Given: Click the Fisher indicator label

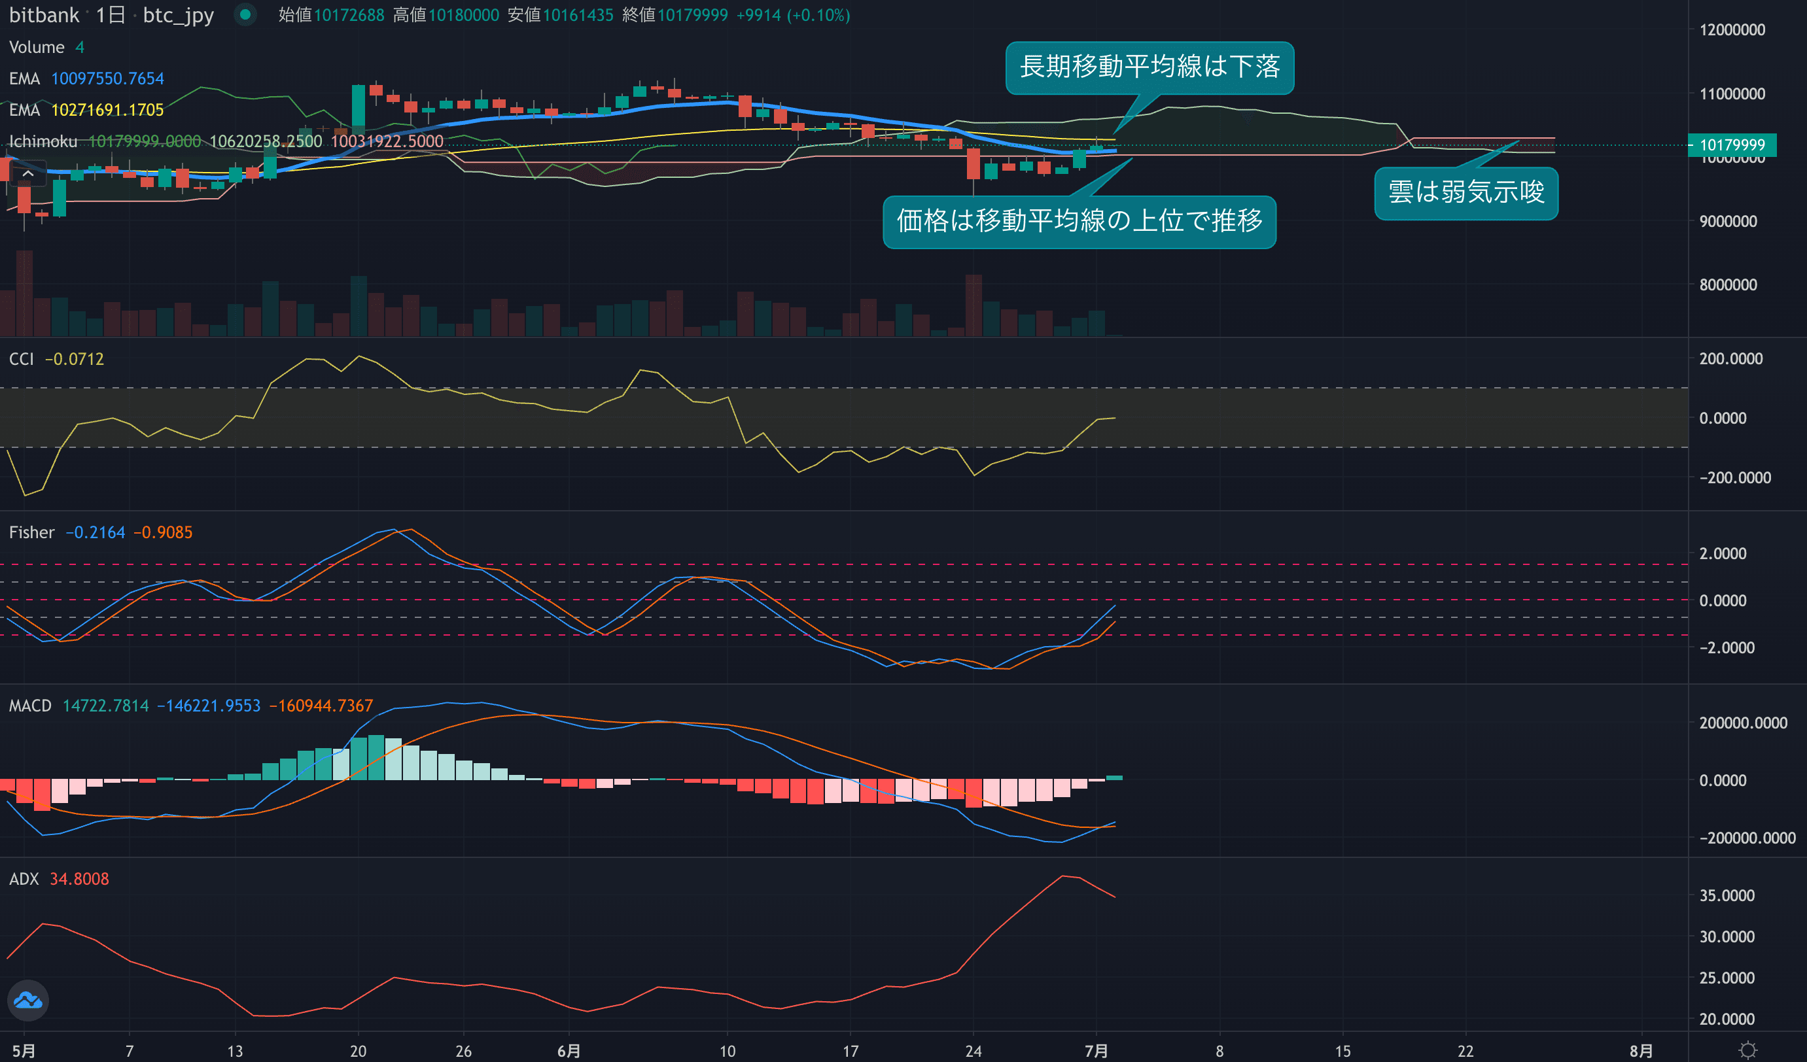Looking at the screenshot, I should pos(31,532).
